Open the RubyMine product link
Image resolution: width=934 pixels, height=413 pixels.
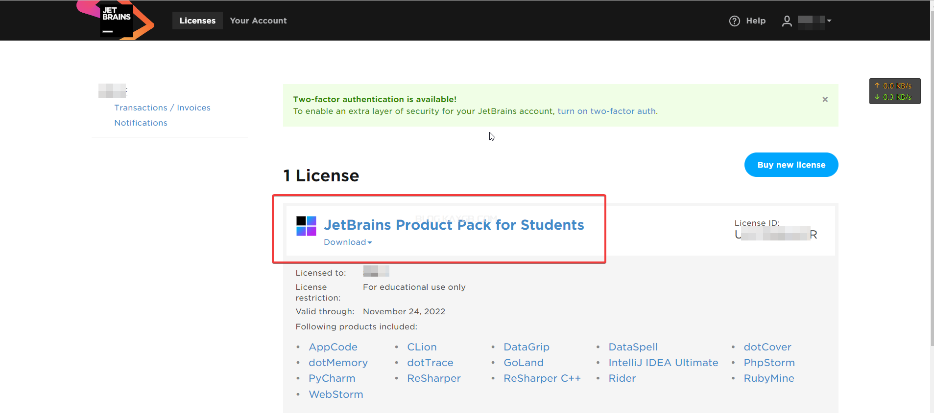[x=769, y=378]
